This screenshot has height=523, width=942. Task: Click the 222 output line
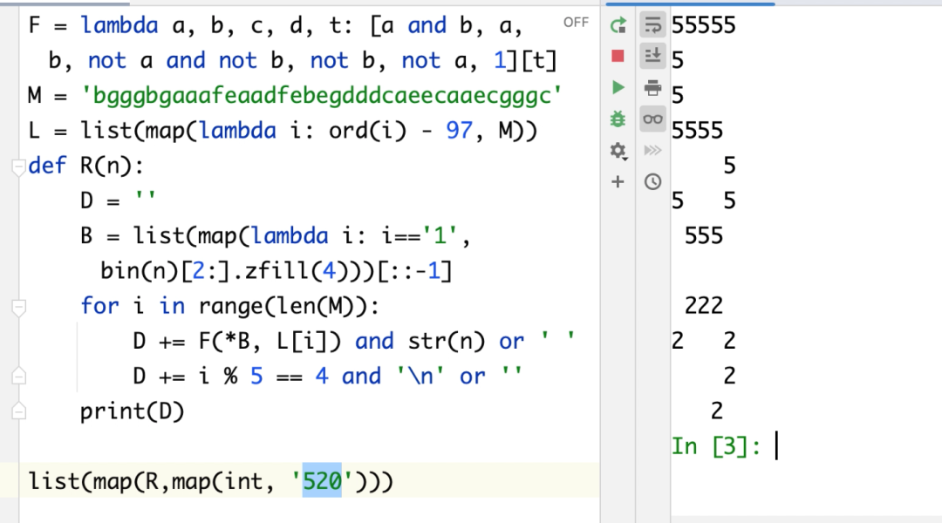coord(704,306)
